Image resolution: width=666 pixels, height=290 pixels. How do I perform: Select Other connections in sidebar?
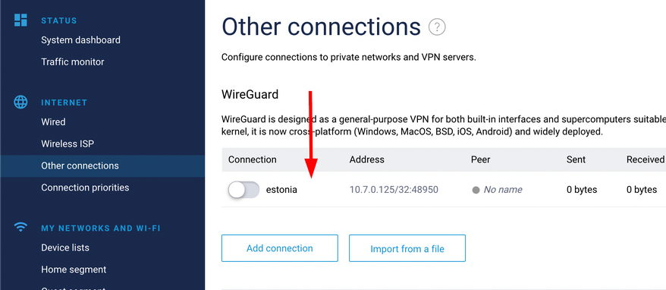tap(102, 165)
